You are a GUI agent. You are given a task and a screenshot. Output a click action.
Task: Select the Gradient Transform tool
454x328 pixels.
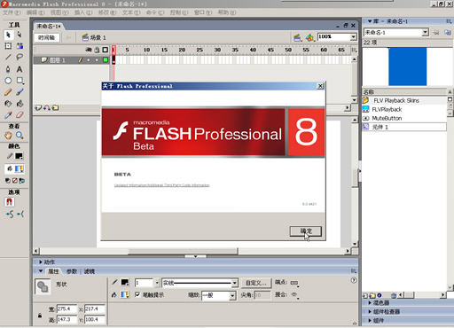tap(20, 46)
